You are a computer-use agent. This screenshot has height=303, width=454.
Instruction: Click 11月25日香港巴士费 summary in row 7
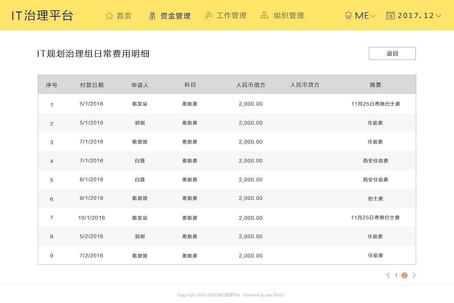tap(376, 217)
